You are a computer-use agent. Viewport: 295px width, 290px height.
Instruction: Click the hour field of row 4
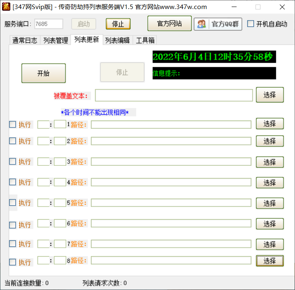[44, 182]
